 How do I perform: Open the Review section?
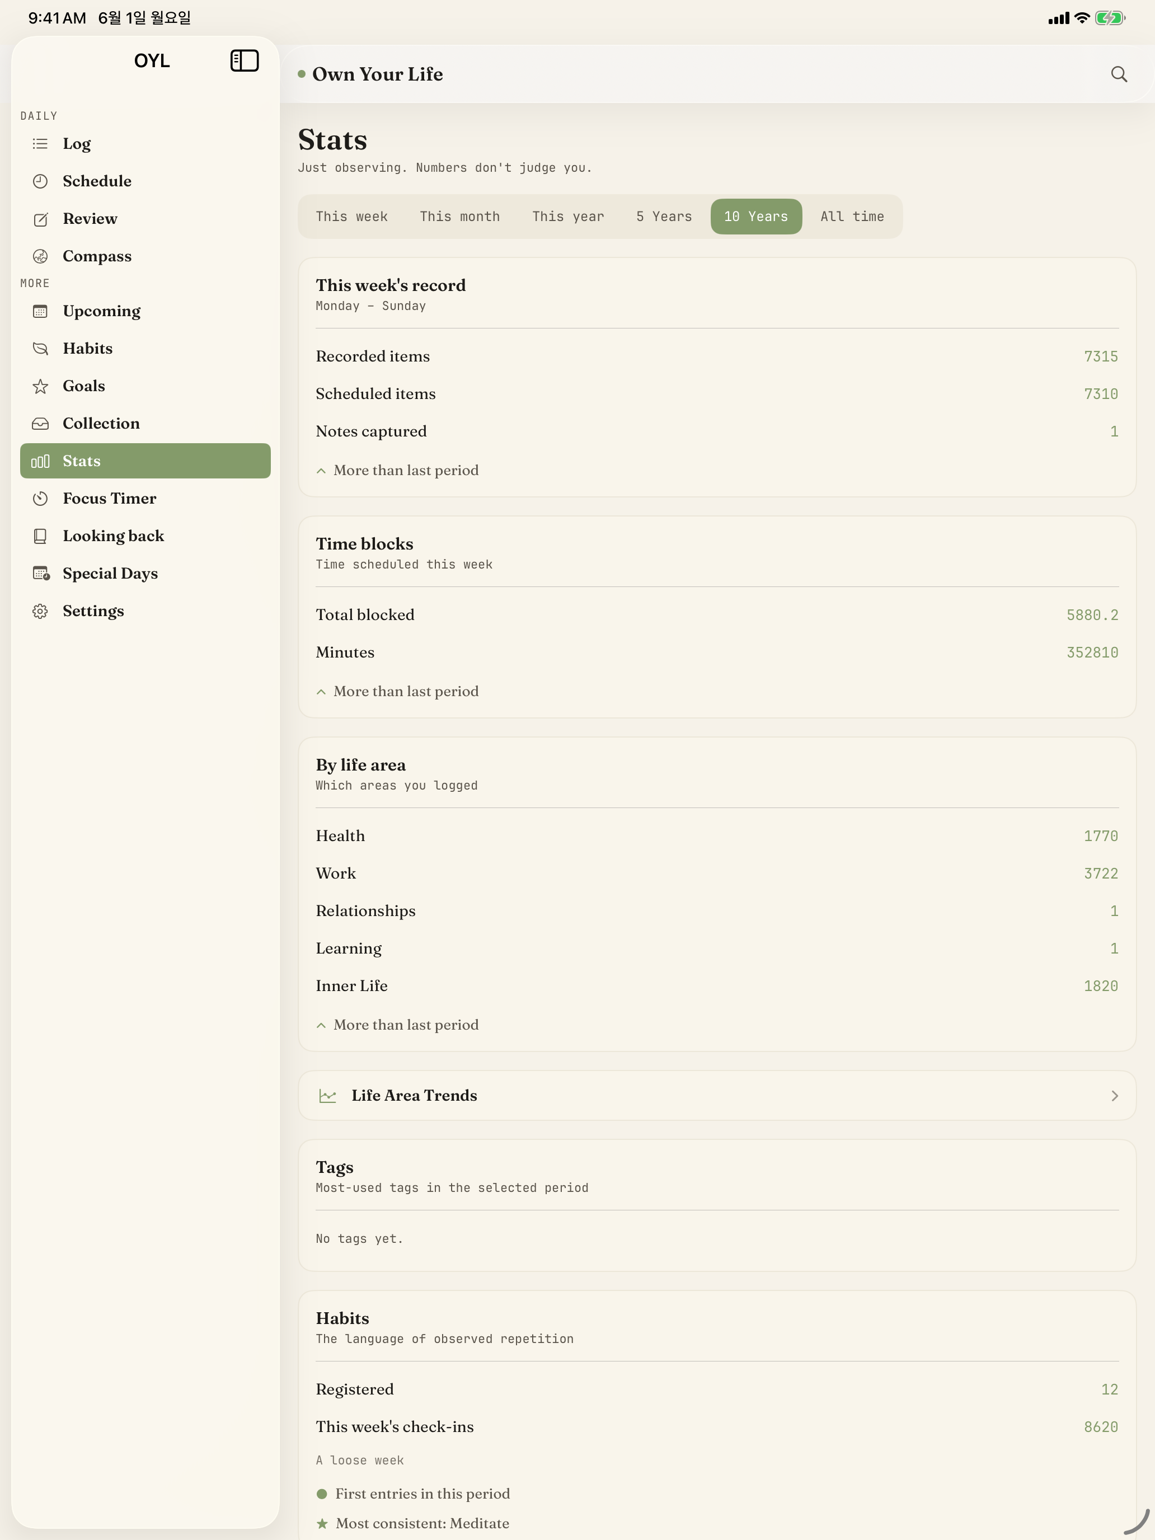point(145,219)
